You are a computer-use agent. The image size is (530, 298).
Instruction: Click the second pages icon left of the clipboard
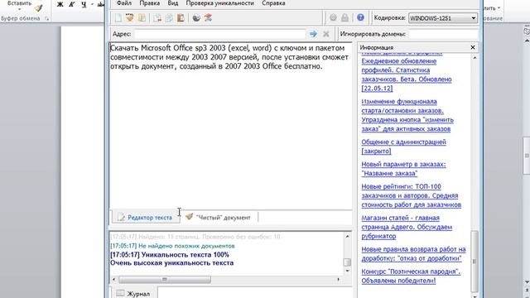169,17
